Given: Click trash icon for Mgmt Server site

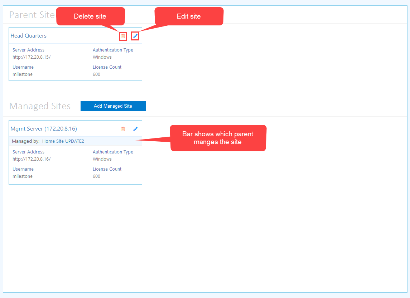Looking at the screenshot, I should [123, 129].
